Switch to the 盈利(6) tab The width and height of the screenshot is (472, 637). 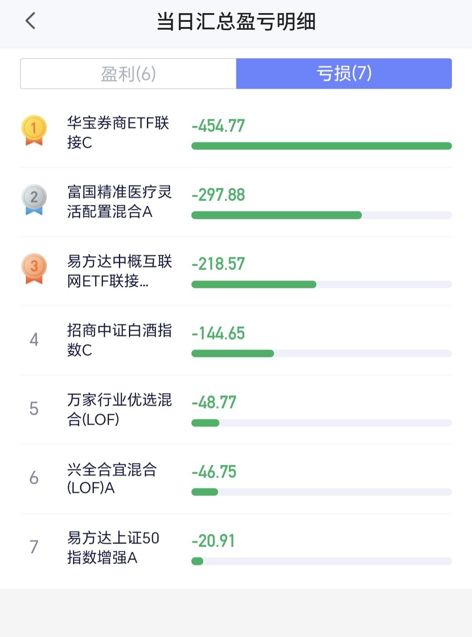click(128, 73)
